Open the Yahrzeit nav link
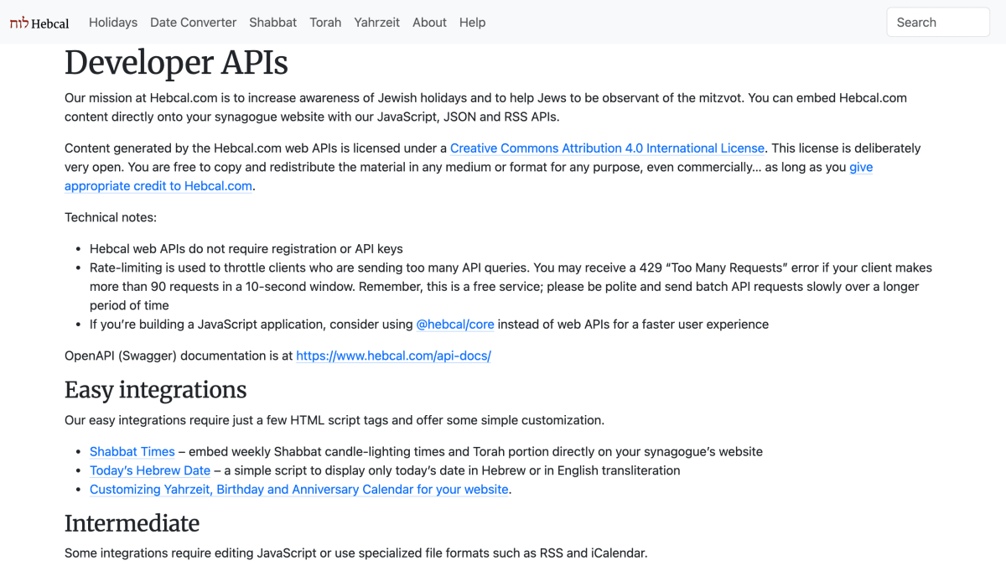Viewport: 1006px width, 566px height. click(x=377, y=23)
